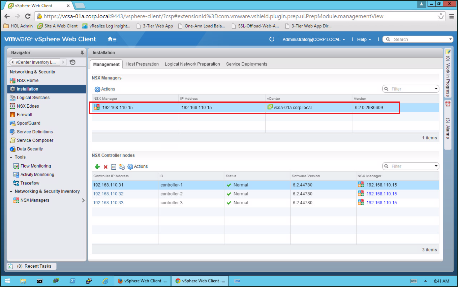Open the search box dropdown arrow

point(450,39)
